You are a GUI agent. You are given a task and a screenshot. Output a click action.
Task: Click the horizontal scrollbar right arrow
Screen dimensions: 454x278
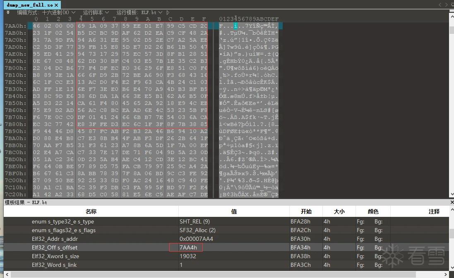click(x=446, y=274)
